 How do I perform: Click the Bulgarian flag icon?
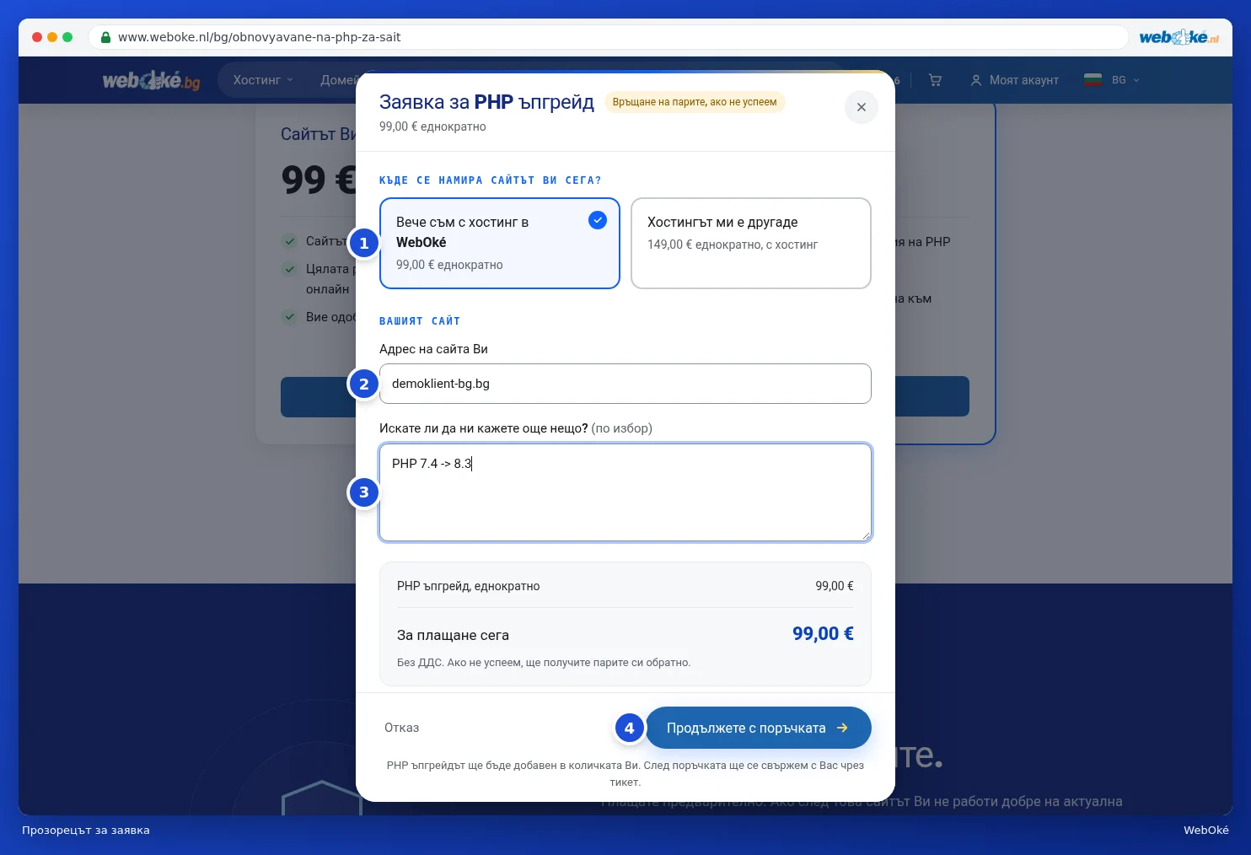coord(1093,80)
